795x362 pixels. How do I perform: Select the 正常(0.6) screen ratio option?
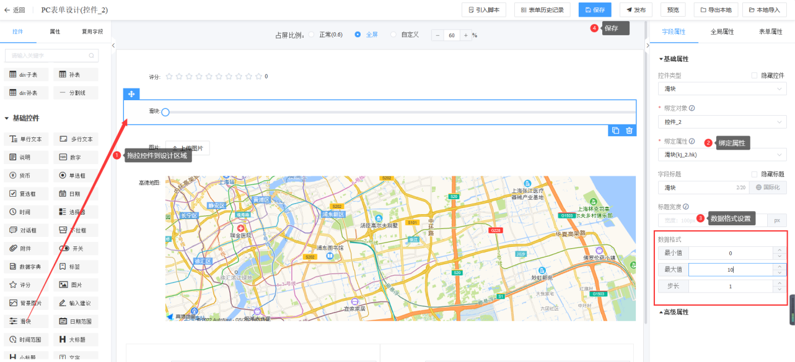click(x=312, y=35)
